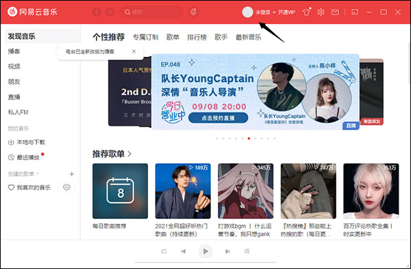Click the search input field
Screen dimensions: 411x269
tap(152, 12)
